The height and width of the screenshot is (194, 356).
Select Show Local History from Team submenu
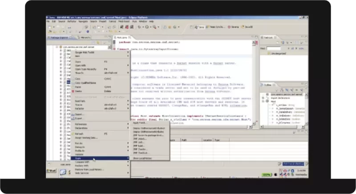tap(142, 158)
